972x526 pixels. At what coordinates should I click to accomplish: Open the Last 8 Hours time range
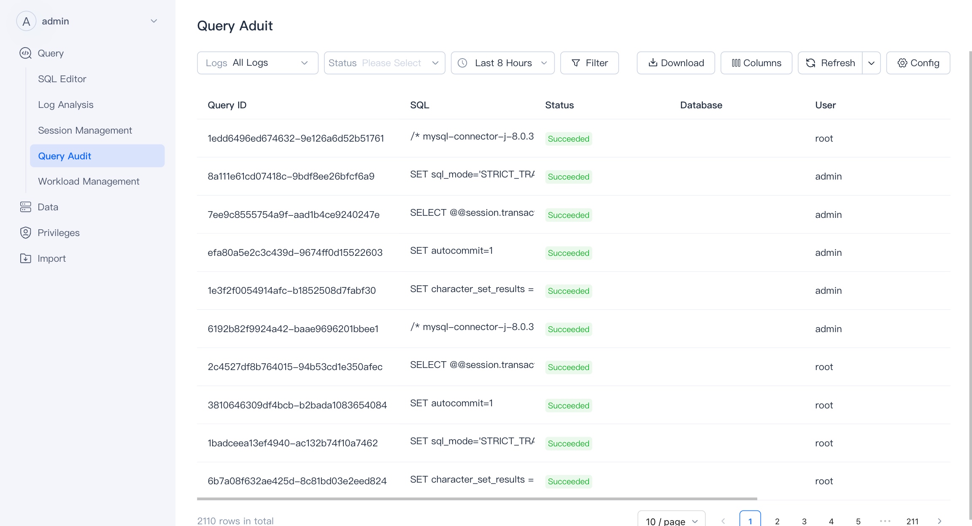click(502, 63)
